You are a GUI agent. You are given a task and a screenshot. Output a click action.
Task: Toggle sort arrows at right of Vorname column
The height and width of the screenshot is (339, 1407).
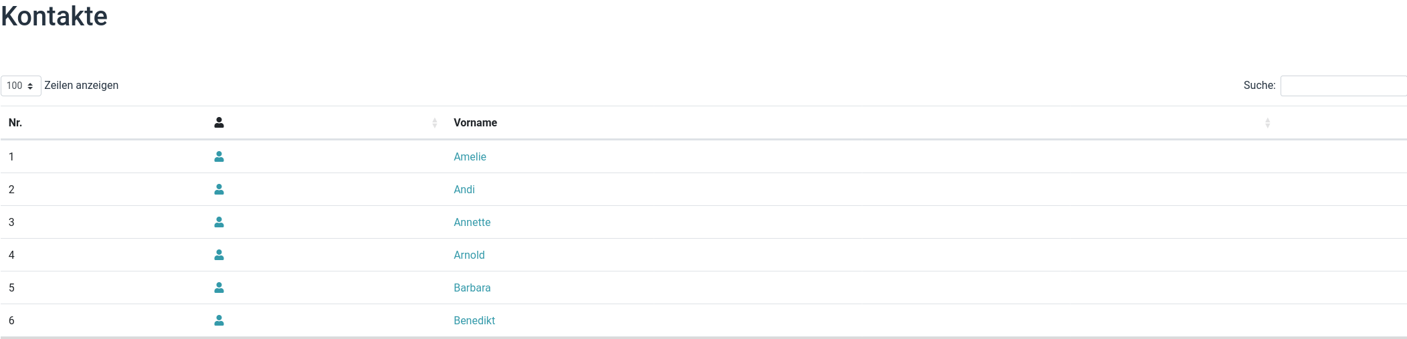tap(1267, 123)
